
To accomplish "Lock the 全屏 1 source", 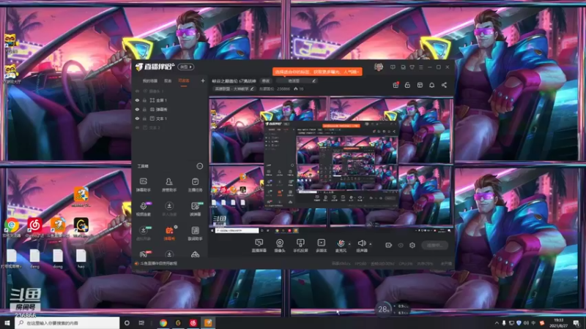I will tap(144, 100).
